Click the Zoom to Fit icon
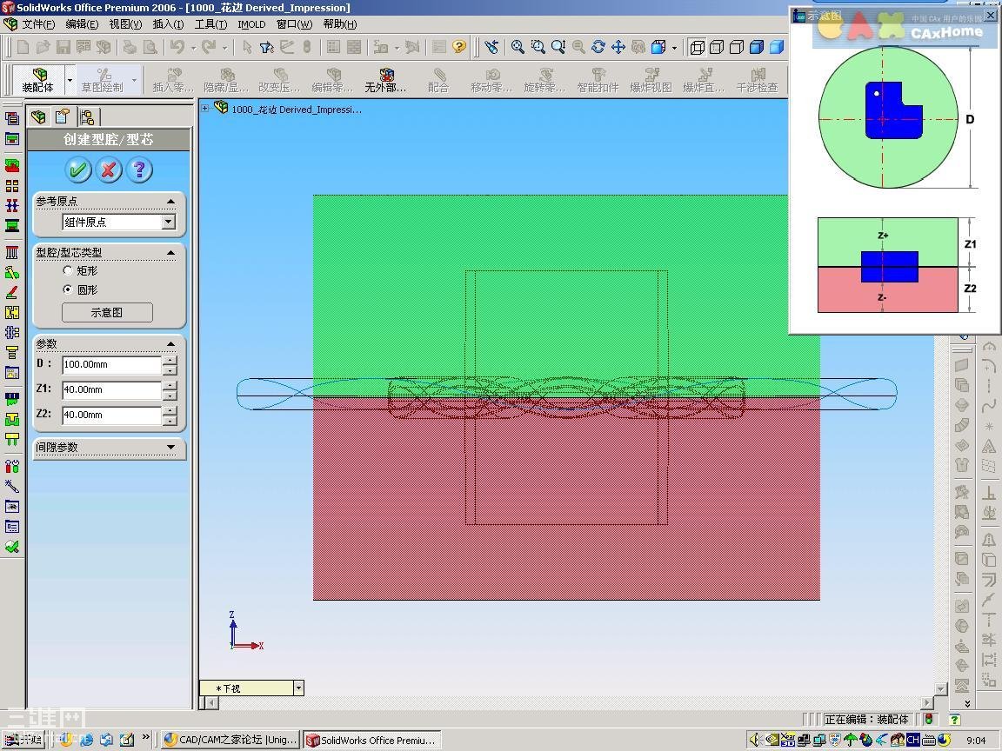 coord(518,47)
